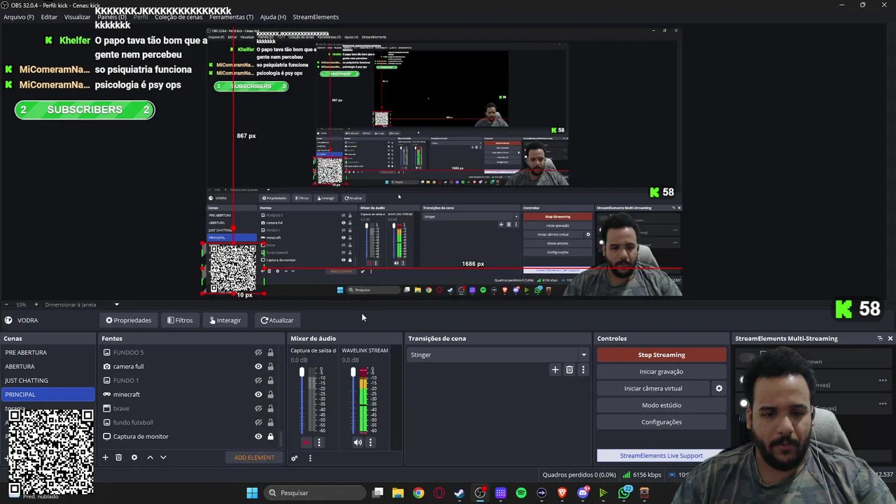Hide the minecraft source
This screenshot has width=896, height=504.
click(258, 395)
